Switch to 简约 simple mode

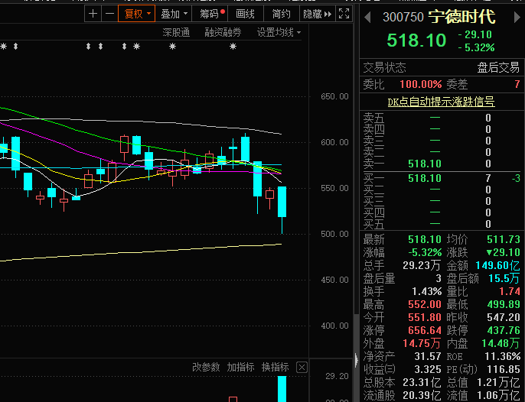pyautogui.click(x=281, y=14)
